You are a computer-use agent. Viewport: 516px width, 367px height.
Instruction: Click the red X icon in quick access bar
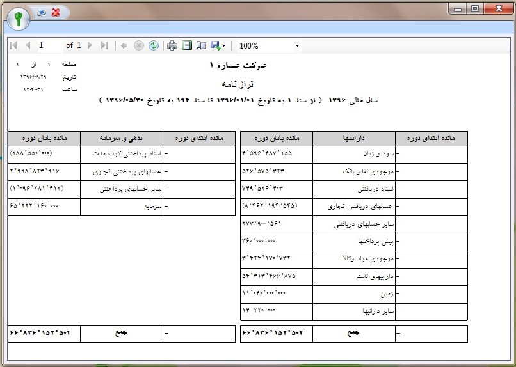pyautogui.click(x=56, y=13)
